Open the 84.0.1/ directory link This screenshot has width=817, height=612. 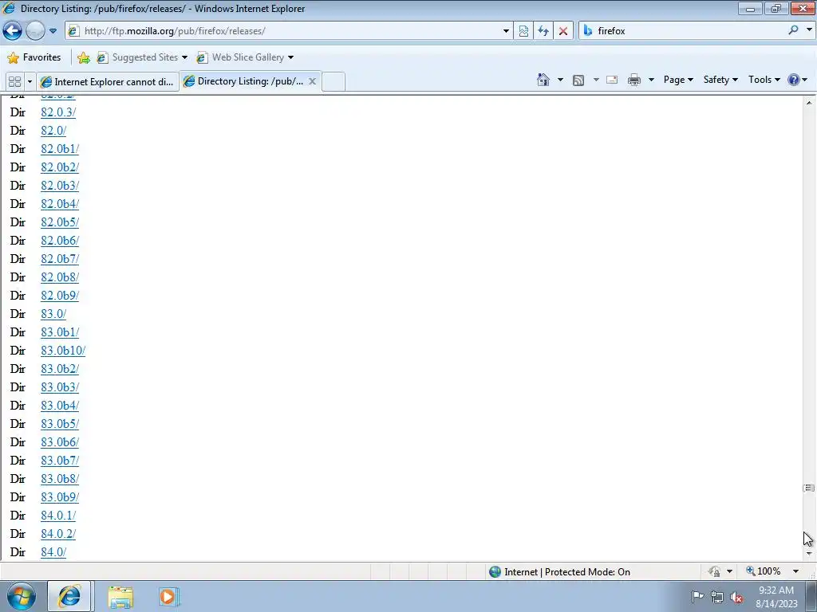click(58, 516)
